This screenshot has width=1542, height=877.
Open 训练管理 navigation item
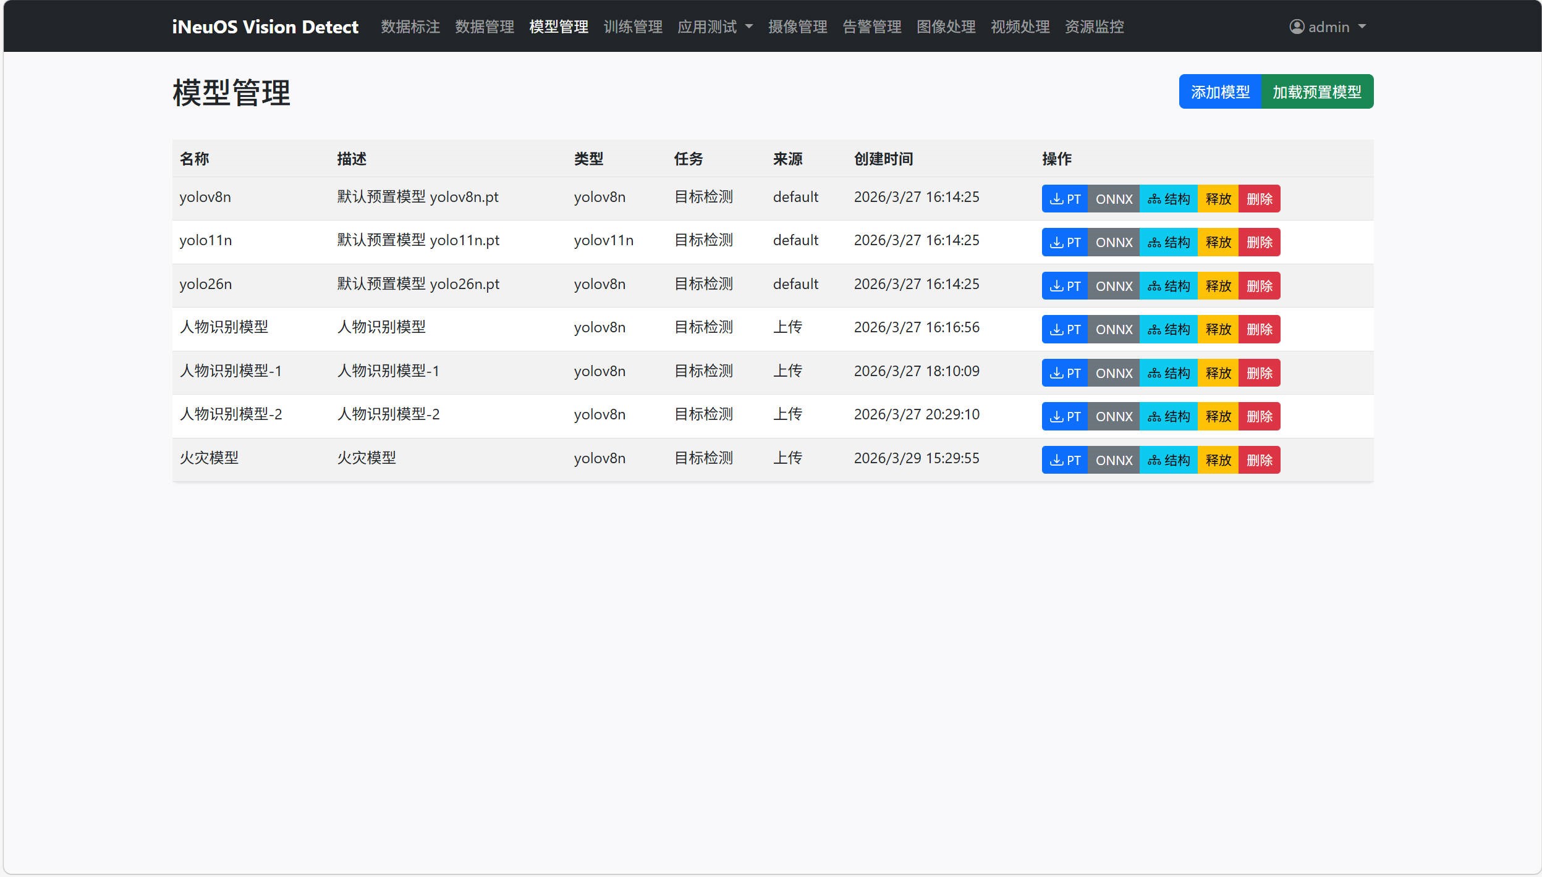633,27
